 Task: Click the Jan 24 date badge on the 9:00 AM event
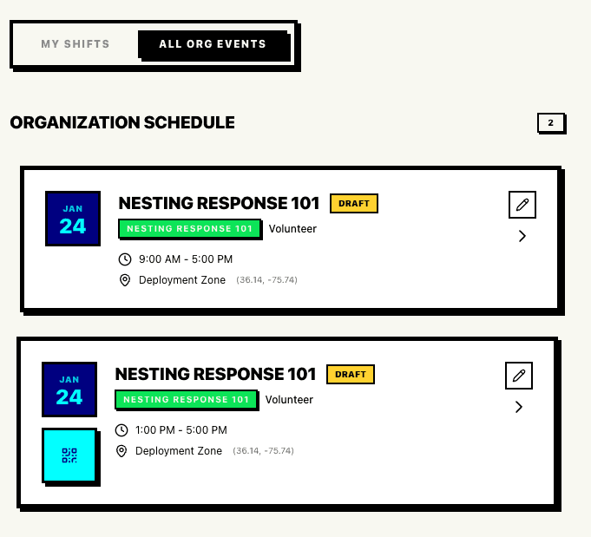pos(73,219)
